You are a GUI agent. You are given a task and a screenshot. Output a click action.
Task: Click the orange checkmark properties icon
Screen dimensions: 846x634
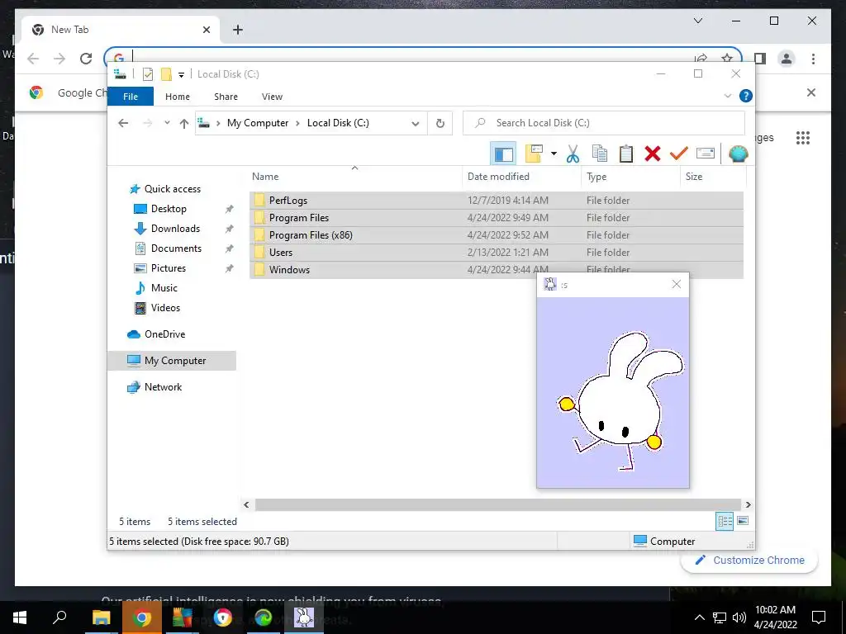[x=679, y=154]
